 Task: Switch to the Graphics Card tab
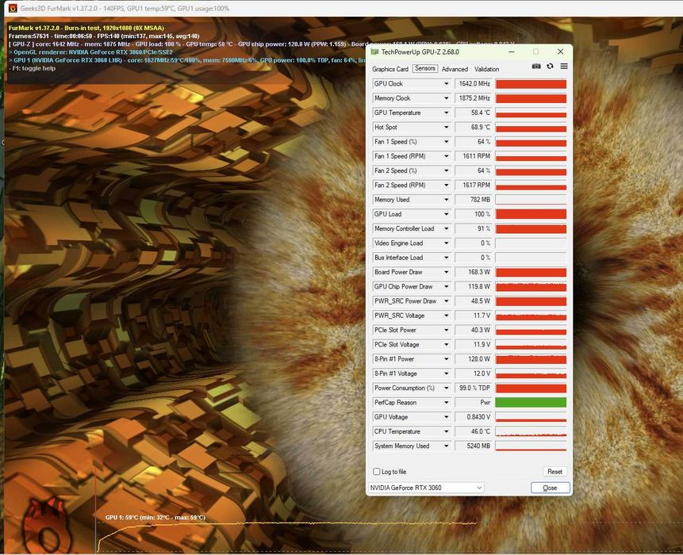point(389,69)
